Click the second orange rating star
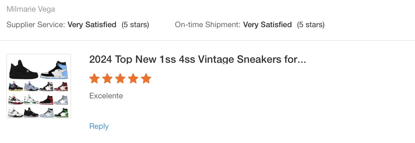 [107, 78]
